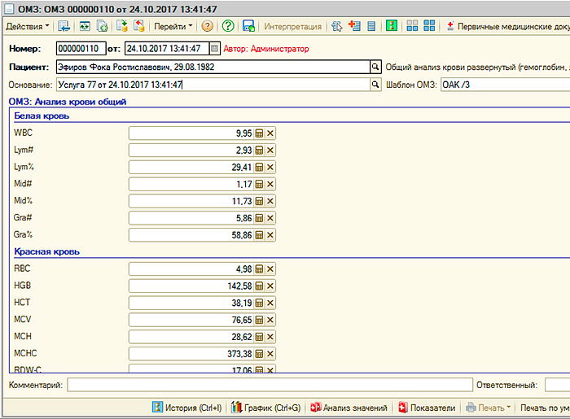Click the search icon in the Пациент field
The height and width of the screenshot is (419, 570).
(x=375, y=67)
